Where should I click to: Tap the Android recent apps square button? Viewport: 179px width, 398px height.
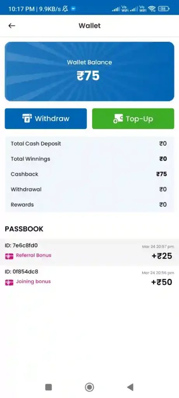pos(49,387)
